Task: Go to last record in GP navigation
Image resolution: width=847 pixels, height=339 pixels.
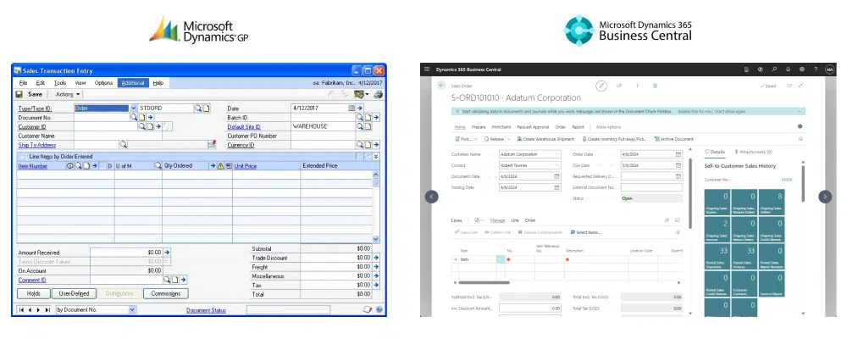Action: coord(47,310)
